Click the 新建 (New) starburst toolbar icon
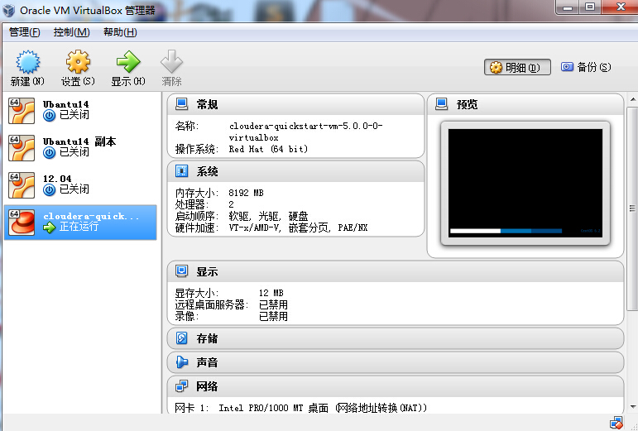Screen dimensions: 638x431 click(27, 62)
